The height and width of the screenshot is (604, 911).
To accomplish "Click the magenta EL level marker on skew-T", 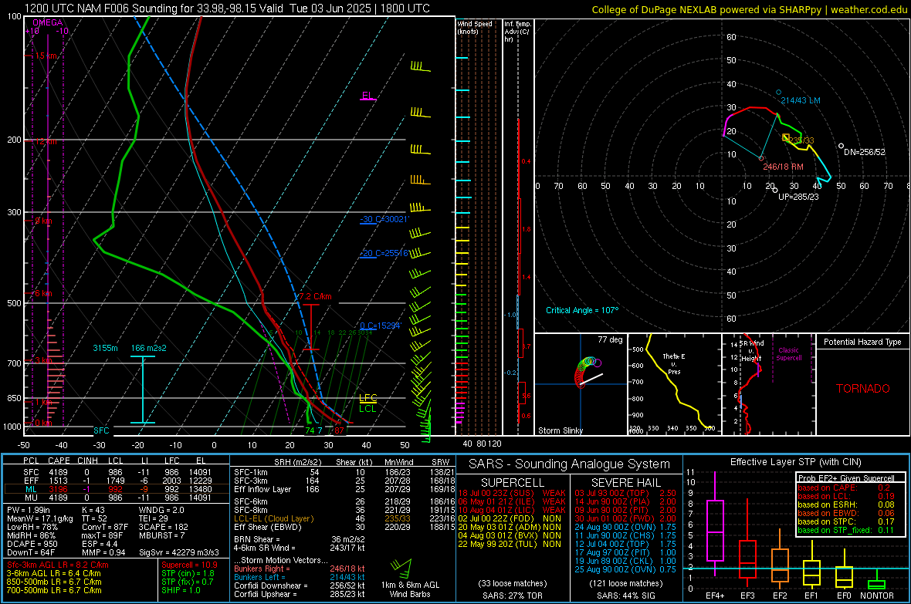I will coord(367,96).
